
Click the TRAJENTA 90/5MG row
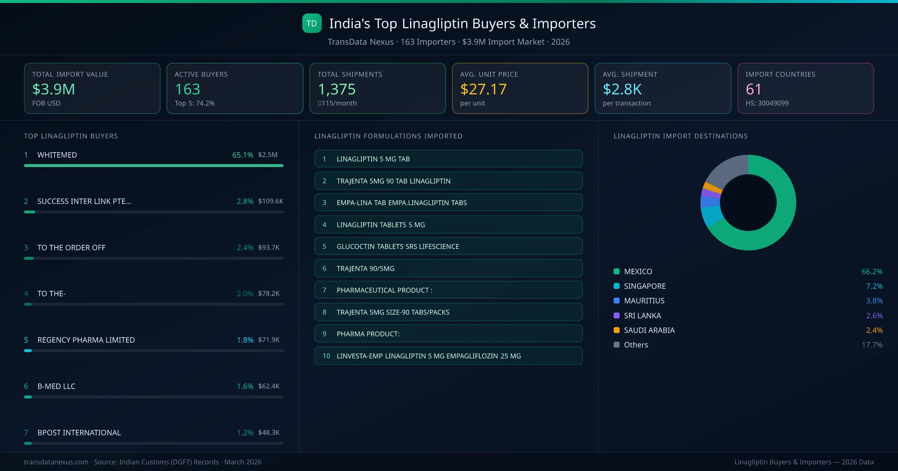pos(448,268)
